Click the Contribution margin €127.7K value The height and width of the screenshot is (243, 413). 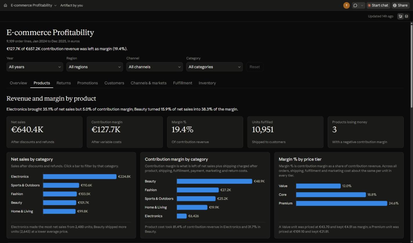point(106,130)
